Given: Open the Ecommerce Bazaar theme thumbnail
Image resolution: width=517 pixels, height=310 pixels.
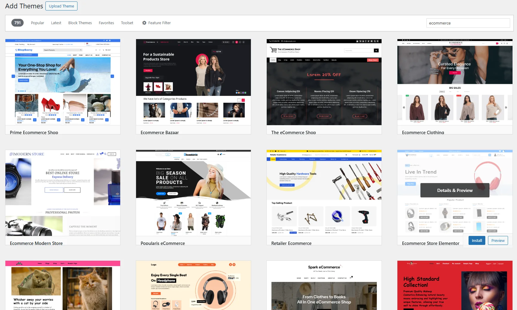Looking at the screenshot, I should (193, 82).
